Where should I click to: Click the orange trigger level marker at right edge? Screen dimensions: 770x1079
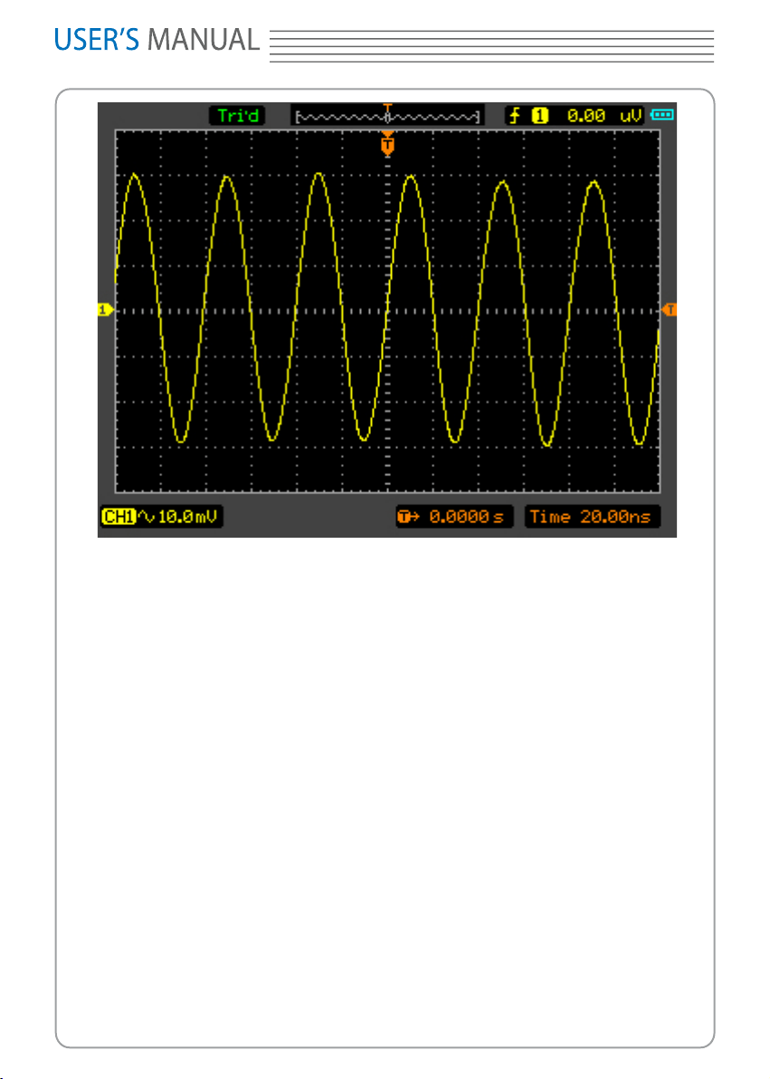point(669,310)
